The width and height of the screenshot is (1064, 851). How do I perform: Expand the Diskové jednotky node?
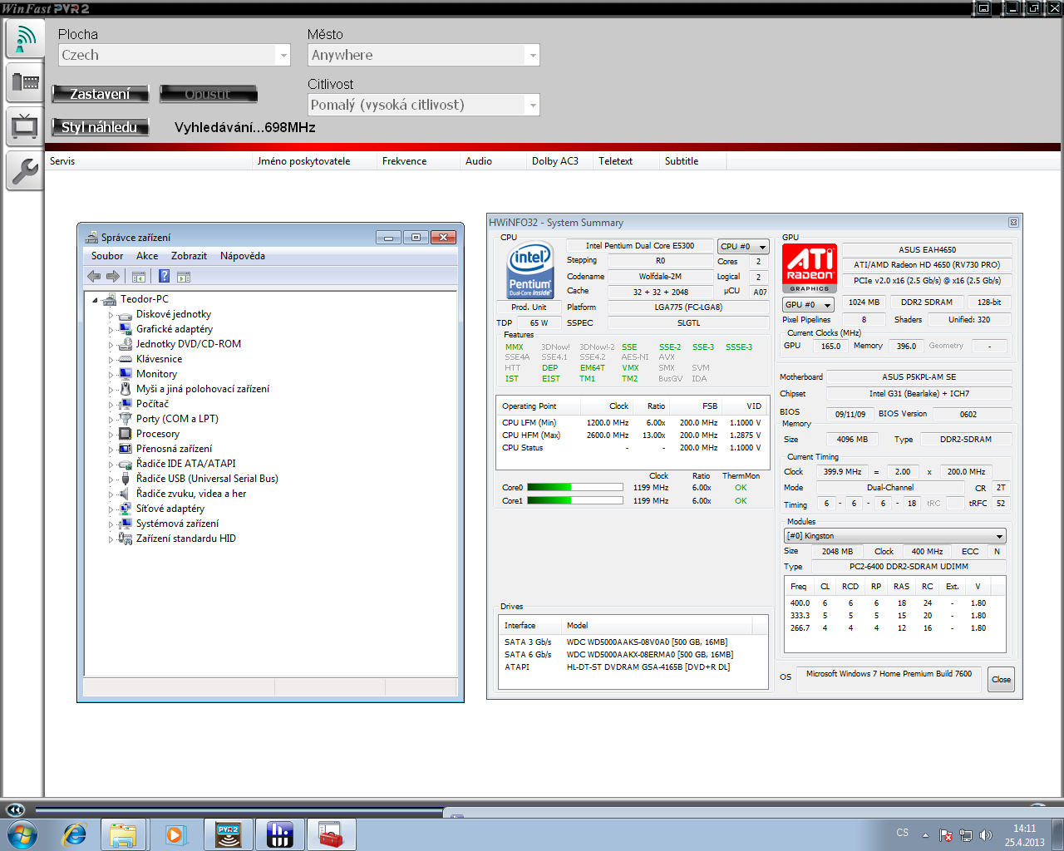tap(111, 315)
